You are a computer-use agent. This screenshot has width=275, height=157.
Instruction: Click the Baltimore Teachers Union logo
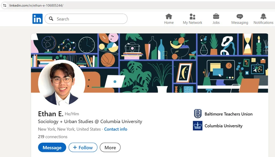pos(198,114)
